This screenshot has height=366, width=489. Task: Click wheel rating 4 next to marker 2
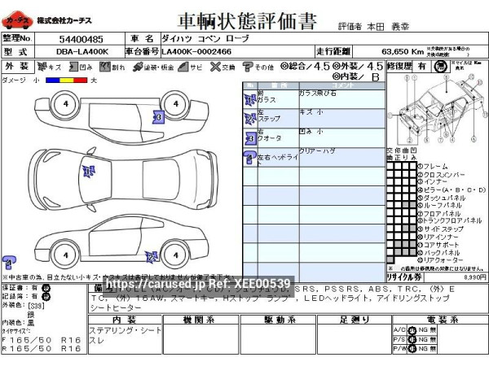tap(176, 255)
